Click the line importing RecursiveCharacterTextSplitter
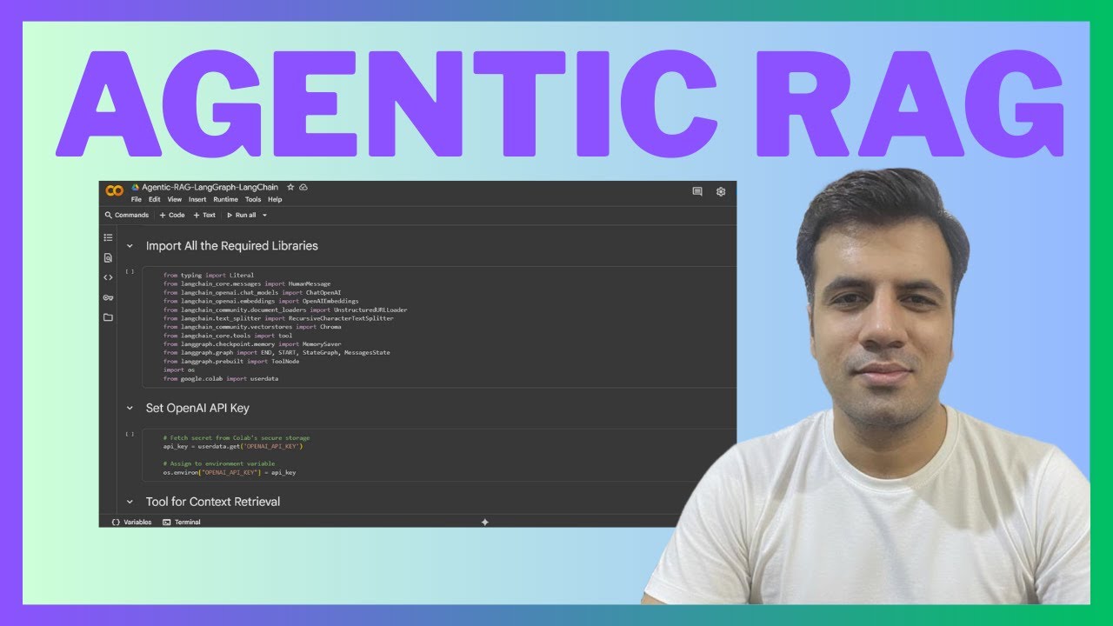Screen dimensions: 1113x626 (278, 318)
